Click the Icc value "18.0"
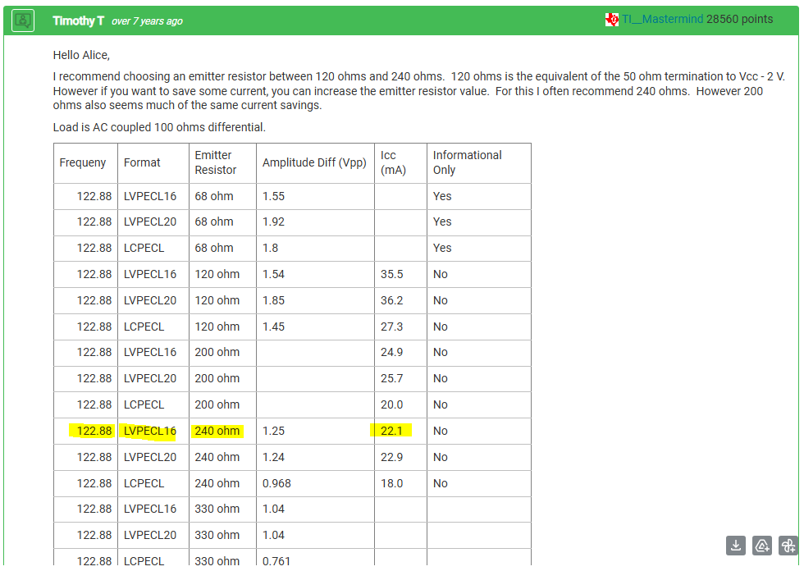 tap(392, 483)
